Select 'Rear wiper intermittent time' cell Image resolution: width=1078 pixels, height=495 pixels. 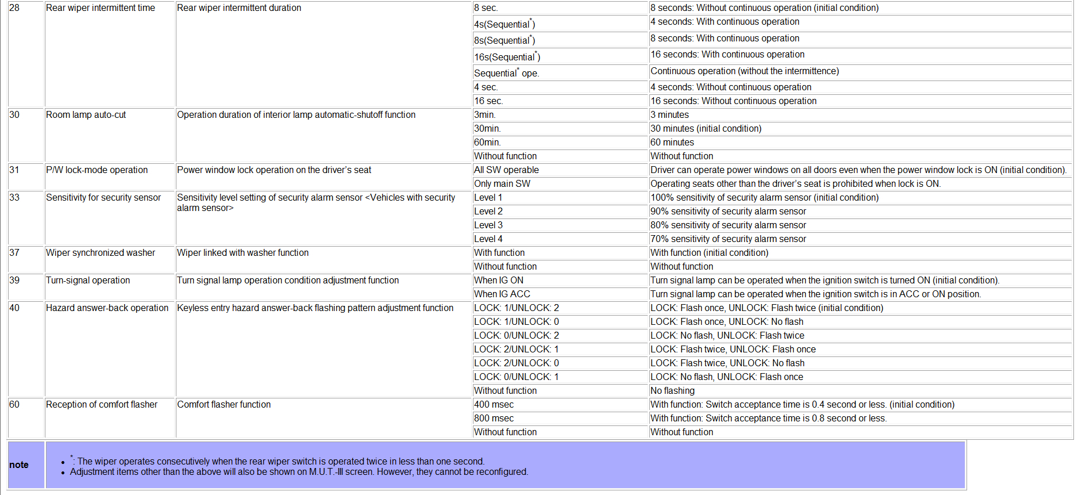point(110,54)
